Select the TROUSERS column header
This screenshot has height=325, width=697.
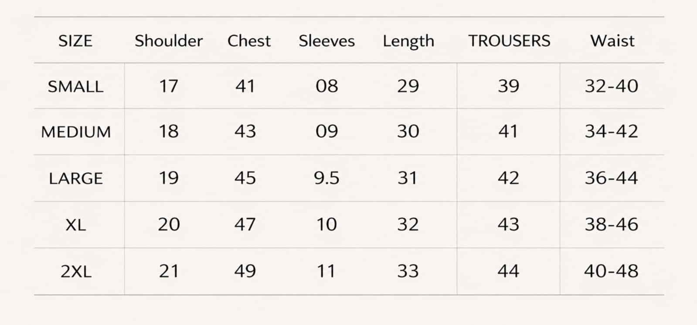coord(509,41)
